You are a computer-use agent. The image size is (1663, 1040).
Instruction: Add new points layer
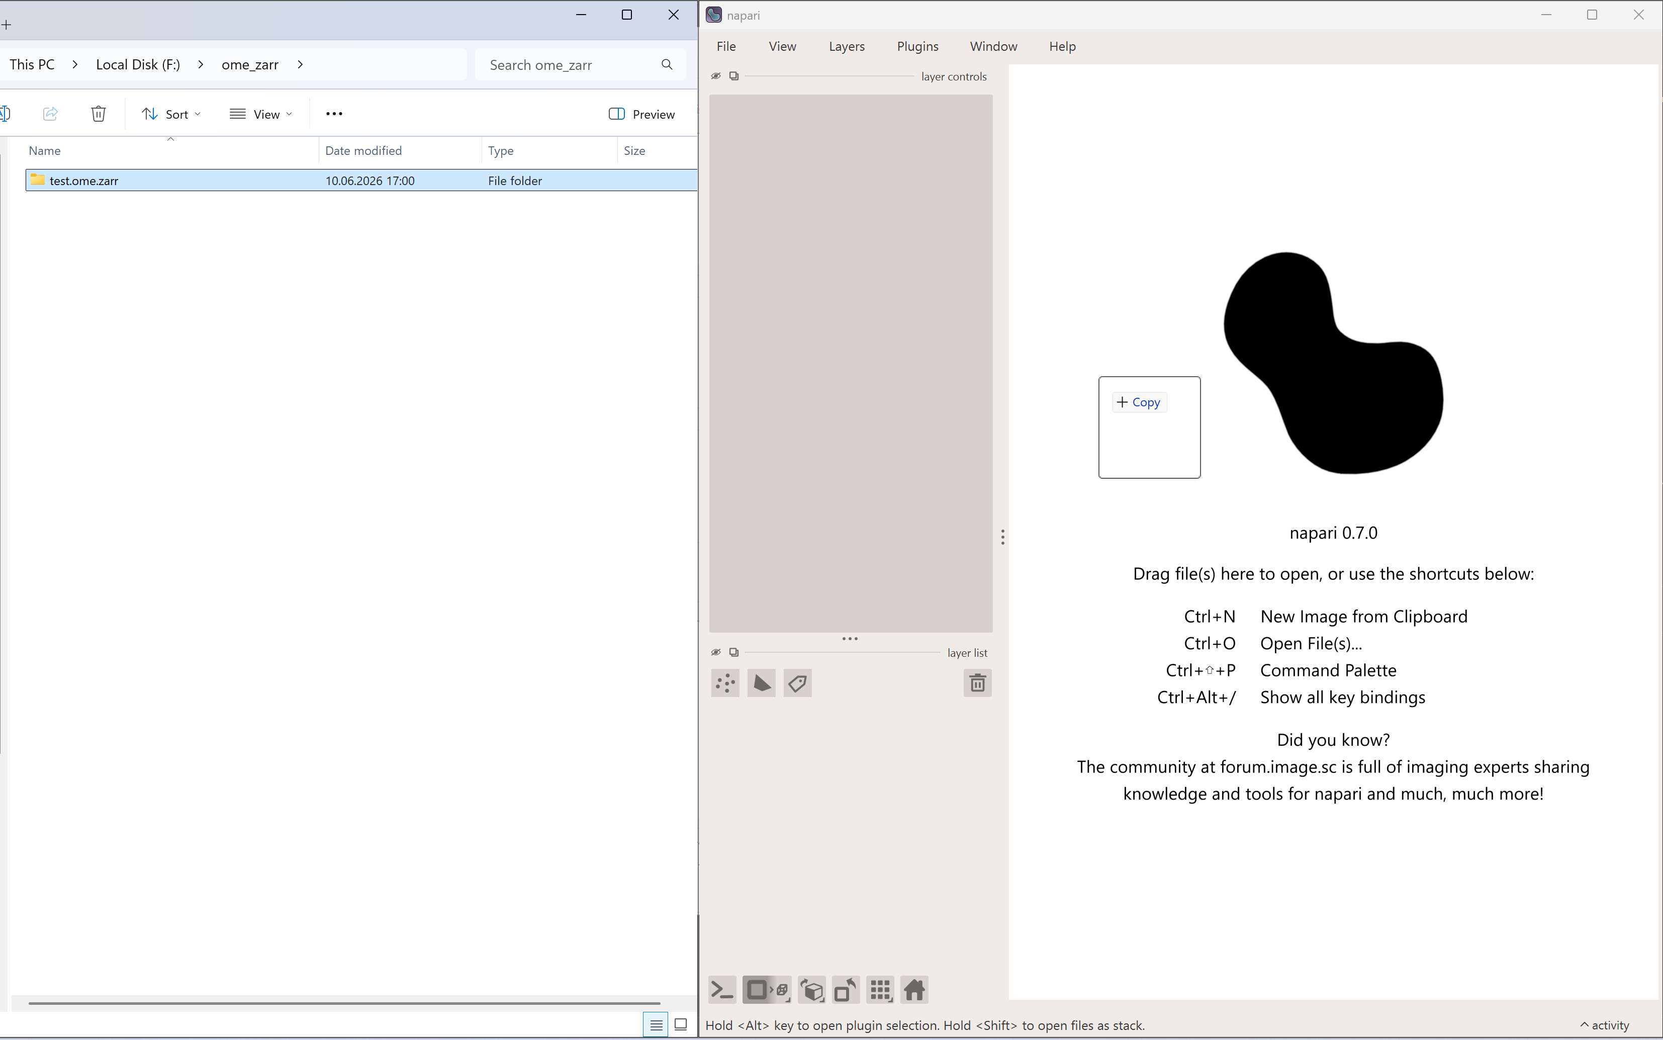(725, 683)
